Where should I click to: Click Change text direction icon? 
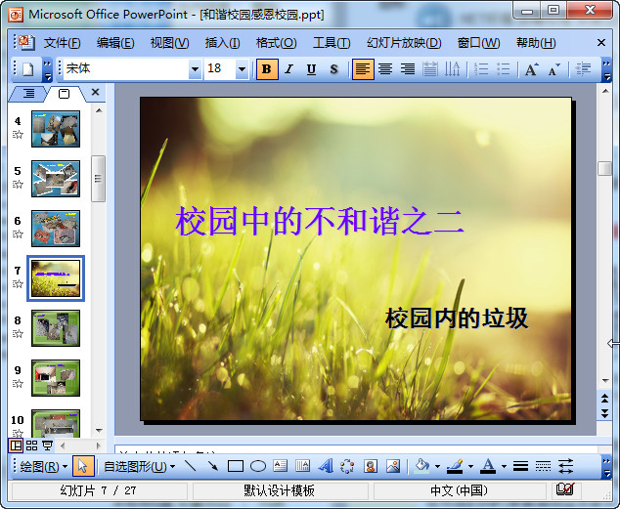click(x=452, y=69)
